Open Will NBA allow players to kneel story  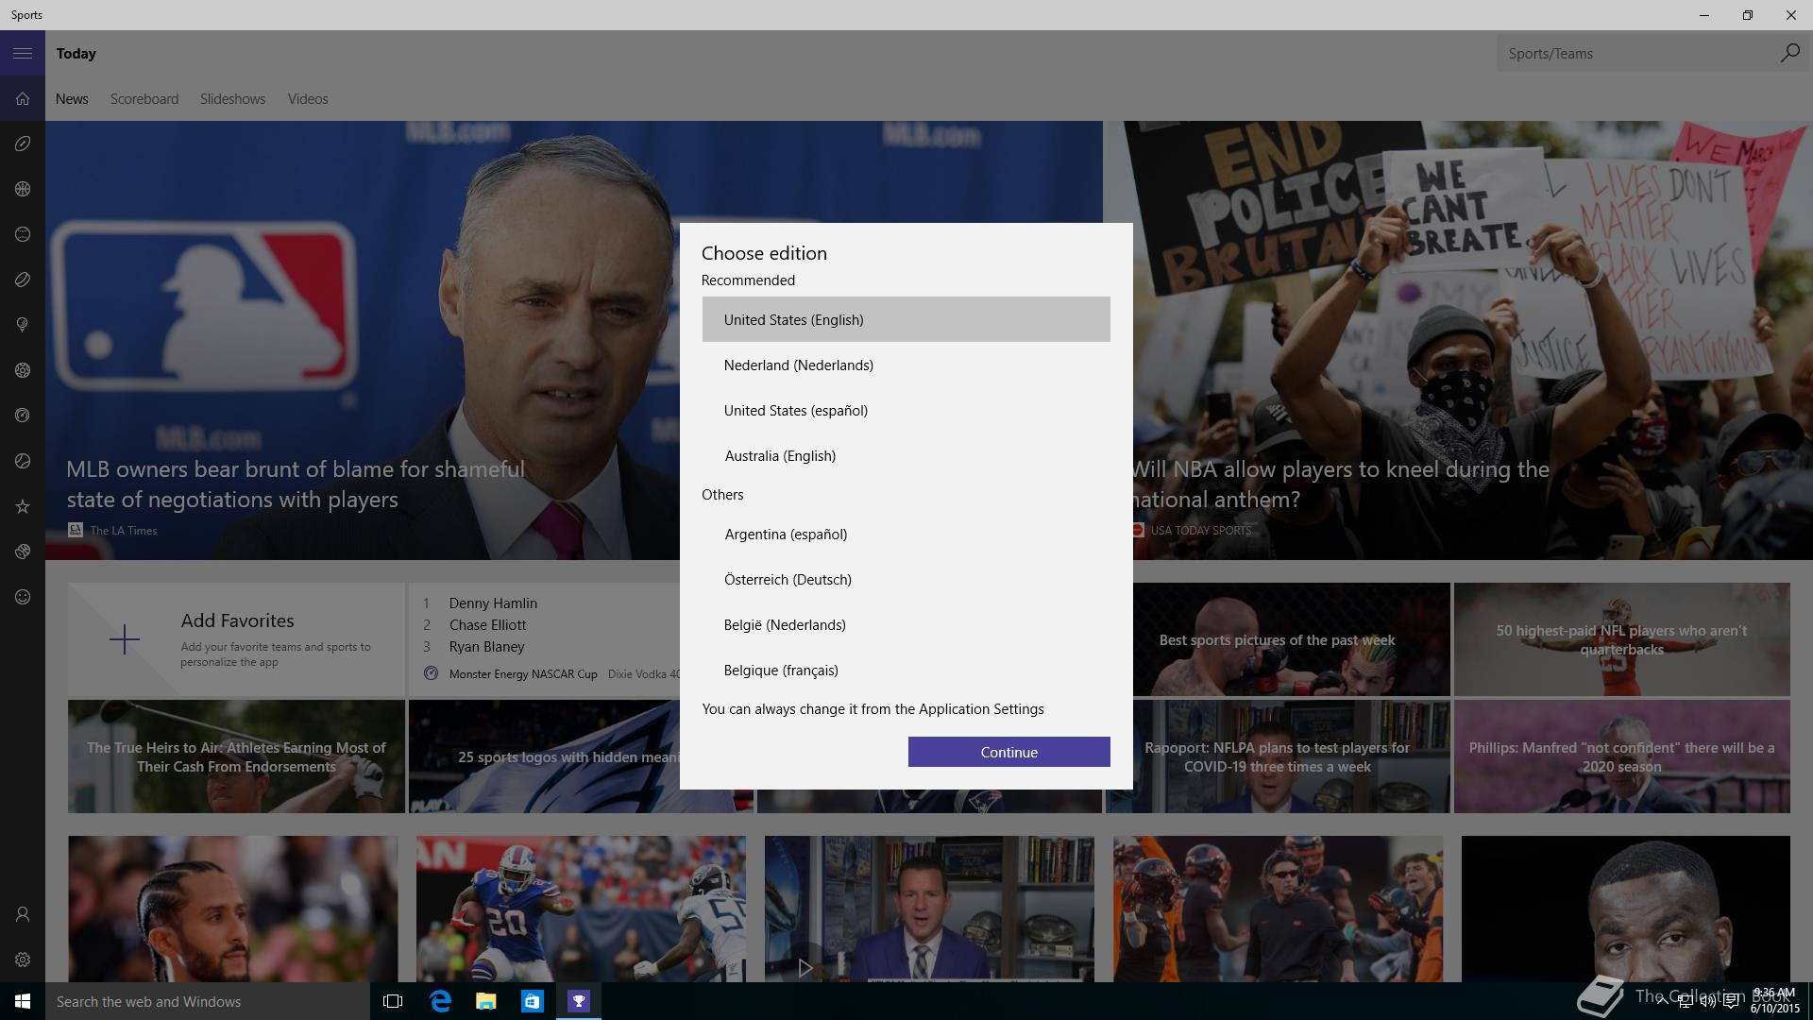(x=1341, y=484)
